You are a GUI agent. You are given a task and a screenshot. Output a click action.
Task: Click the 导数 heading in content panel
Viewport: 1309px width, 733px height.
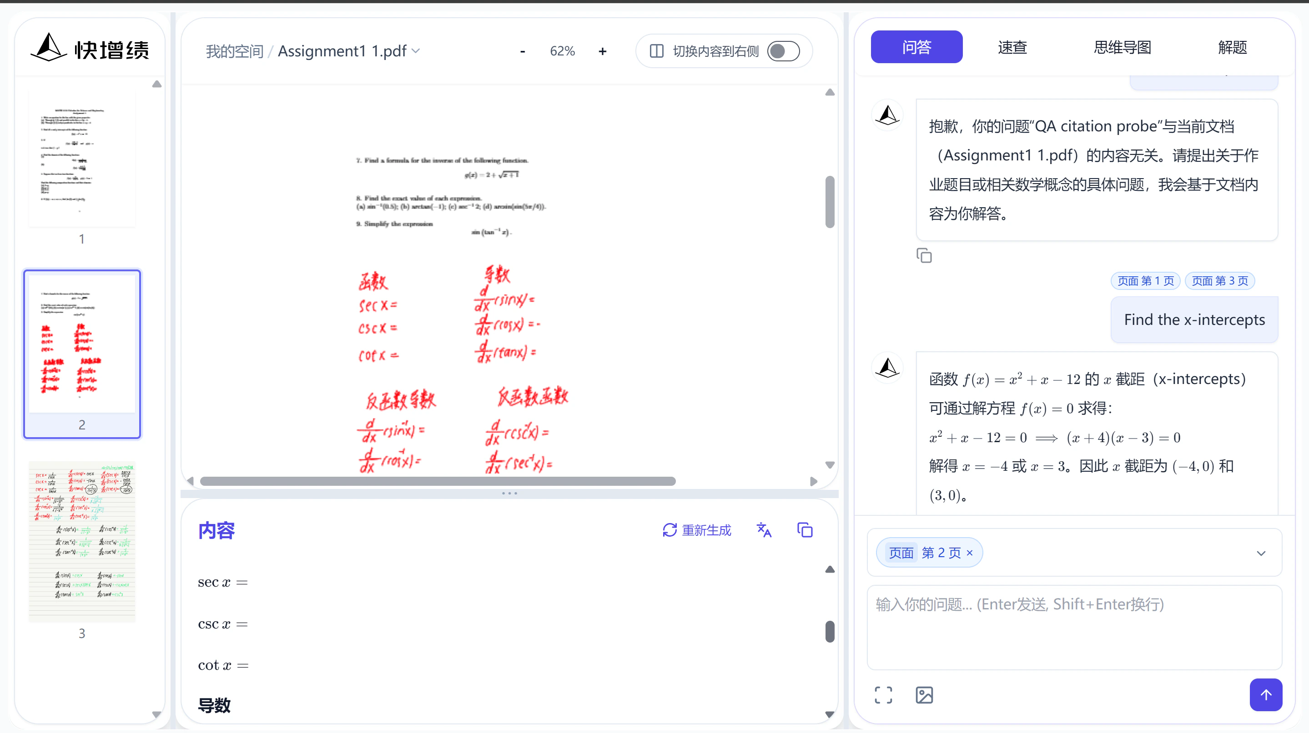214,705
